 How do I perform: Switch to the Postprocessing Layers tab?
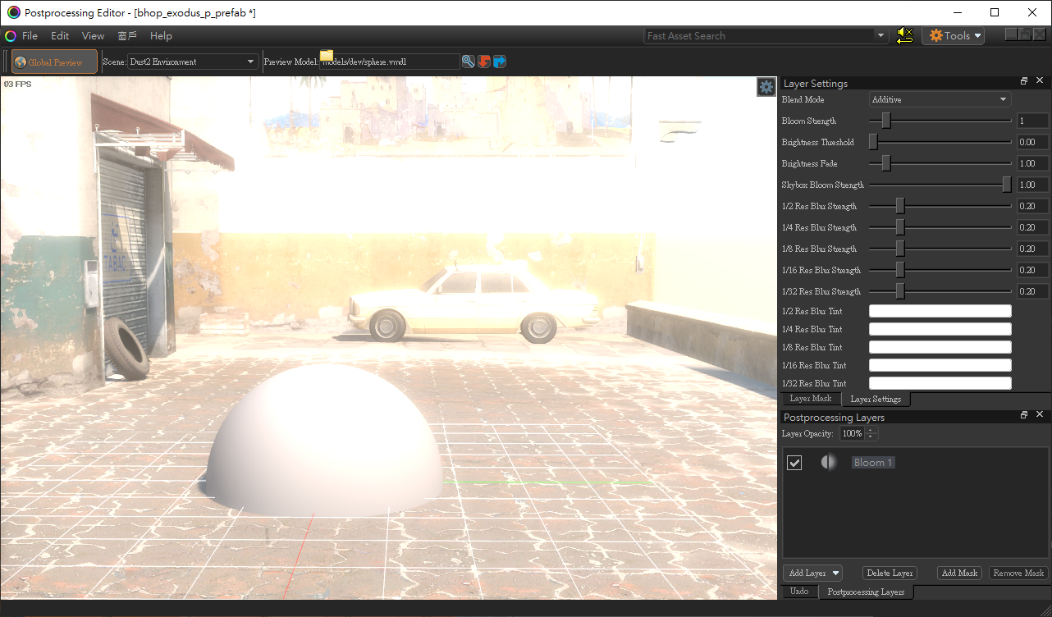pyautogui.click(x=866, y=592)
